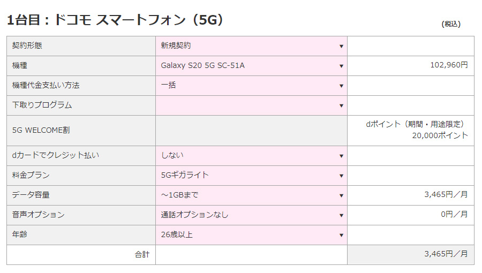Screen dimensions: 482x273
Task: Open the データ容量 dropdown showing ～1GBまで
Action: [251, 195]
